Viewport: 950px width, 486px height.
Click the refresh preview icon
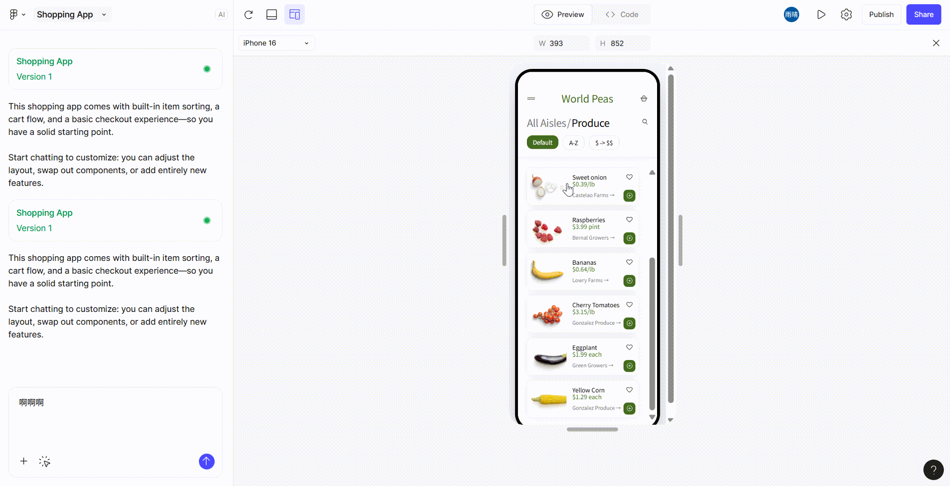[249, 15]
